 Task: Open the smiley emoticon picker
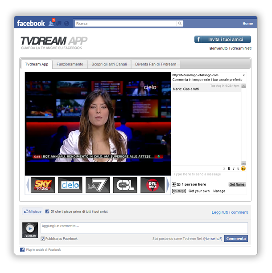243,168
